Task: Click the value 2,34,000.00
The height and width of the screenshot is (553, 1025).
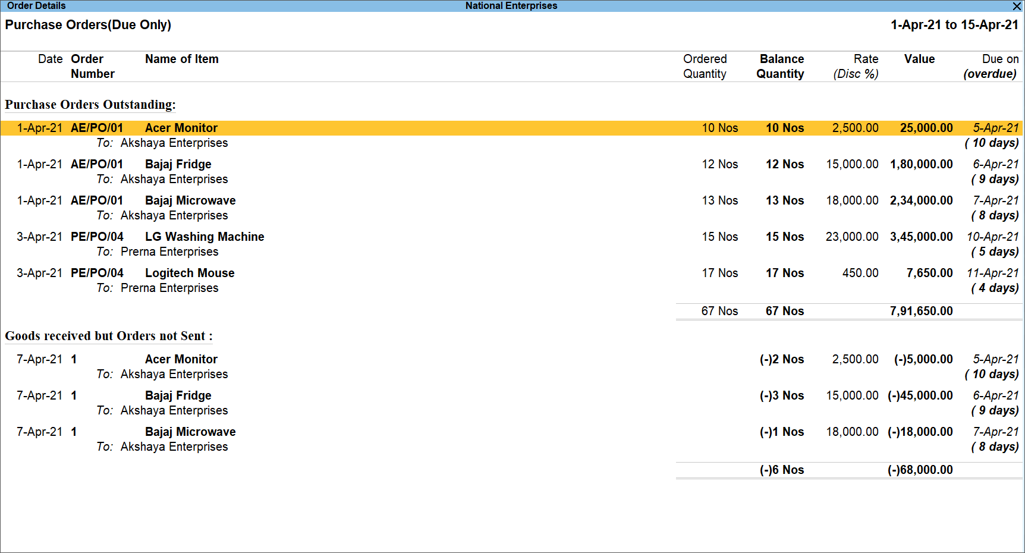Action: tap(922, 200)
